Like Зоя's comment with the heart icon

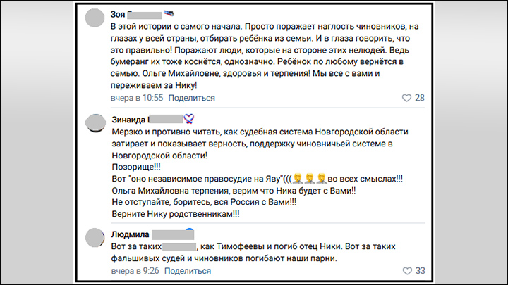tap(406, 98)
